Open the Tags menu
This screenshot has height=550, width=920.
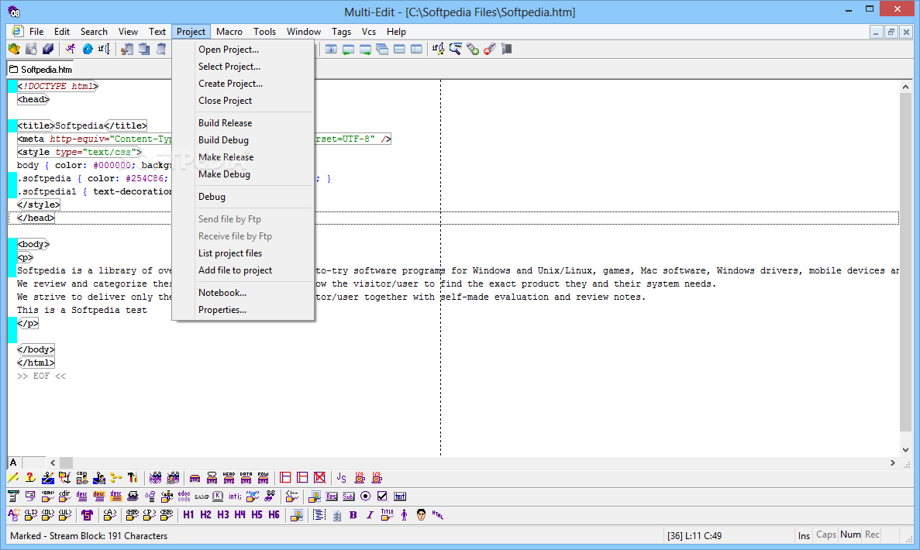pyautogui.click(x=341, y=32)
